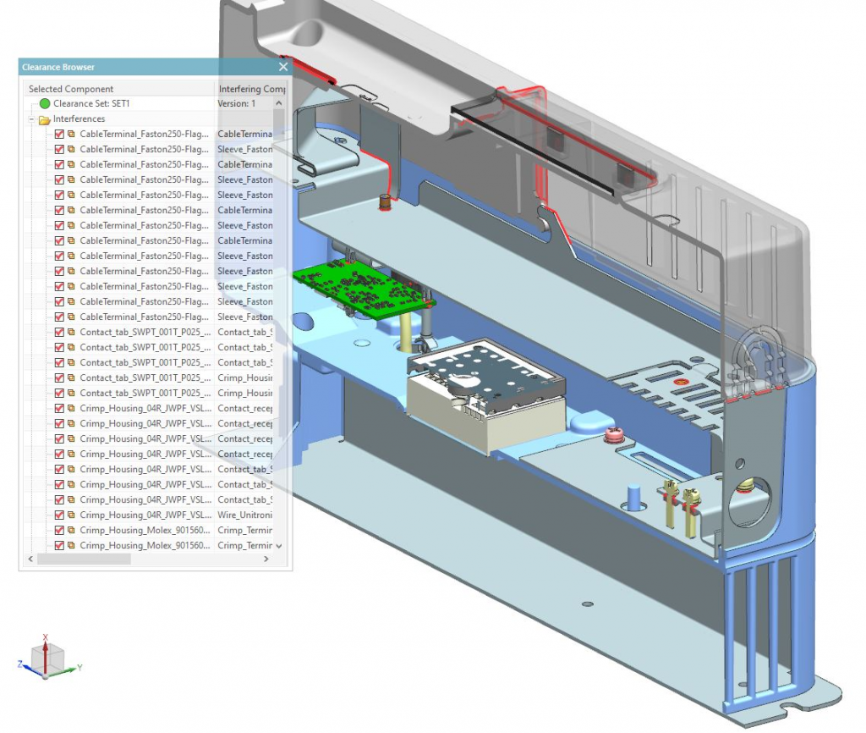Click interference icon on the Wire_Unitroni row
Screen dimensions: 866x733
tap(72, 515)
